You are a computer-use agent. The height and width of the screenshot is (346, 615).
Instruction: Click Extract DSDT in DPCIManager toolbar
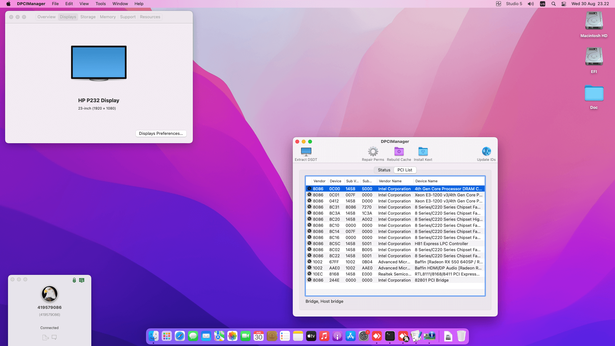[x=306, y=154]
